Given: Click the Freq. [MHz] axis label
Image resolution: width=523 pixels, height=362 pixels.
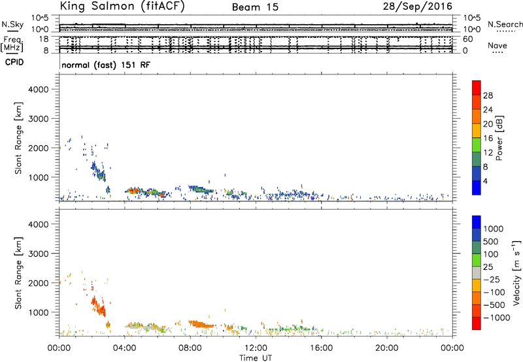Looking at the screenshot, I should coord(12,44).
